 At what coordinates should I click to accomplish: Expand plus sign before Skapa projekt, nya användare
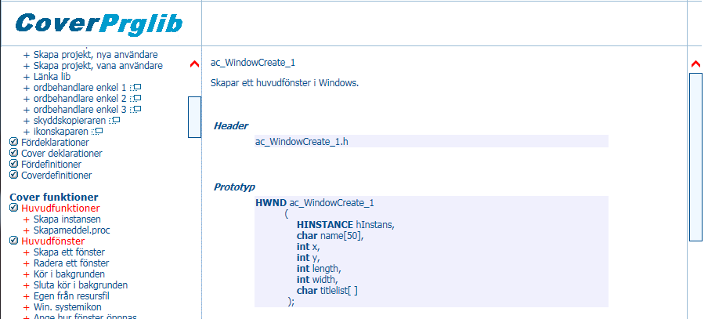[26, 55]
